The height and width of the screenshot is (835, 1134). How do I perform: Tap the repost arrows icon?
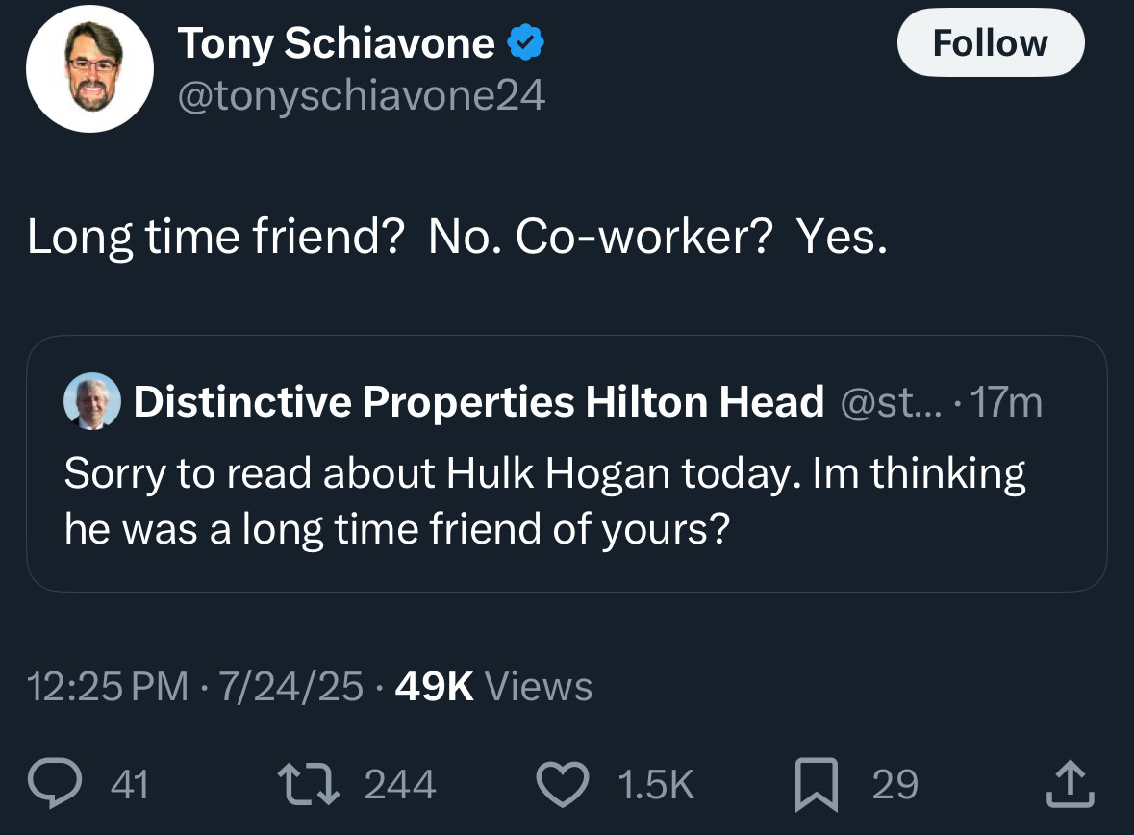point(308,784)
